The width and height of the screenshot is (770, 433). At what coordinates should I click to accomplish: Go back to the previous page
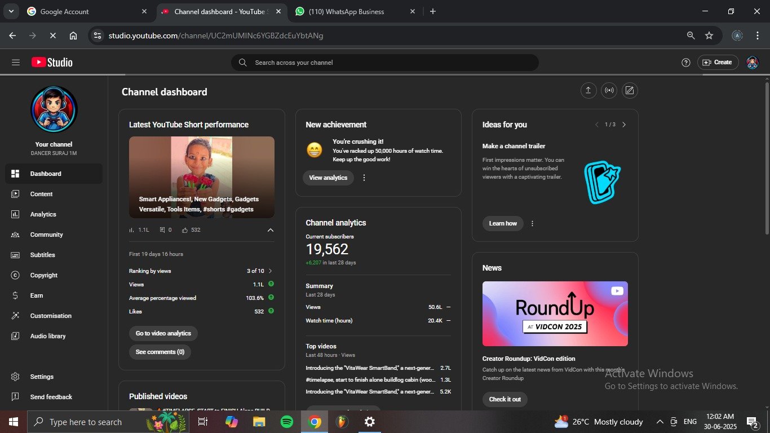pyautogui.click(x=12, y=36)
